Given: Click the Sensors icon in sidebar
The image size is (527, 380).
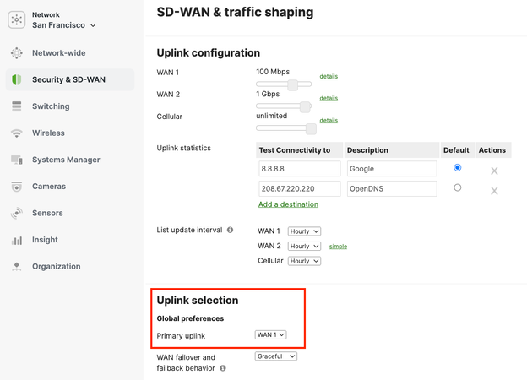Looking at the screenshot, I should tap(17, 214).
